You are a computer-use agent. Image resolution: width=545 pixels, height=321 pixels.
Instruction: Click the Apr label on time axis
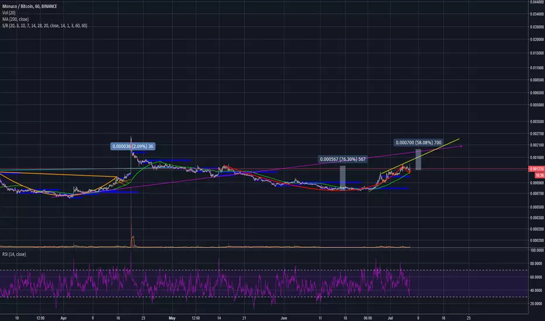tap(63, 318)
